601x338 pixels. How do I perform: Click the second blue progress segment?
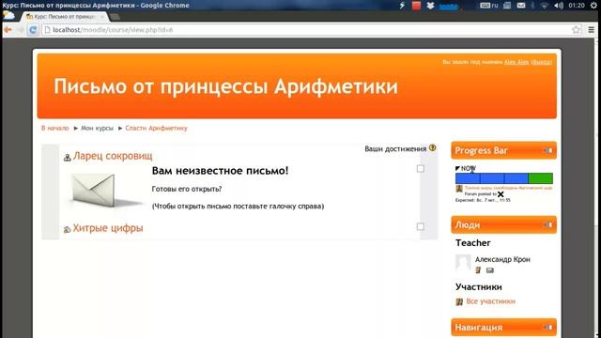pos(492,178)
